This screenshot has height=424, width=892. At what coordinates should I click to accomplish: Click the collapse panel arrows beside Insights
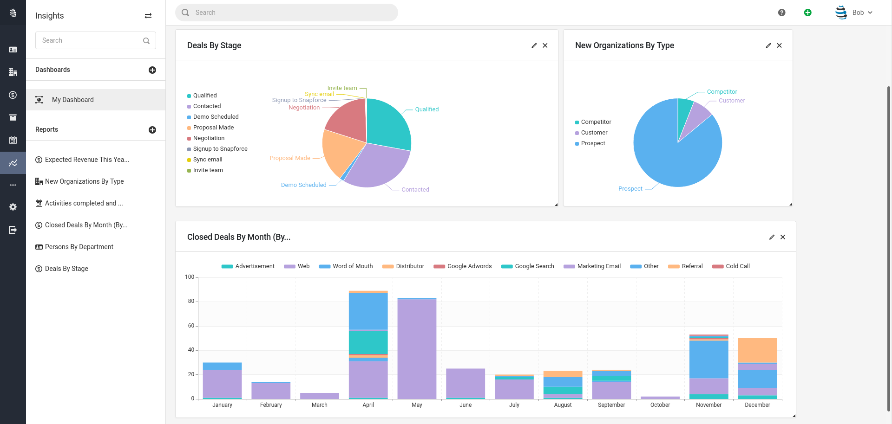click(148, 16)
